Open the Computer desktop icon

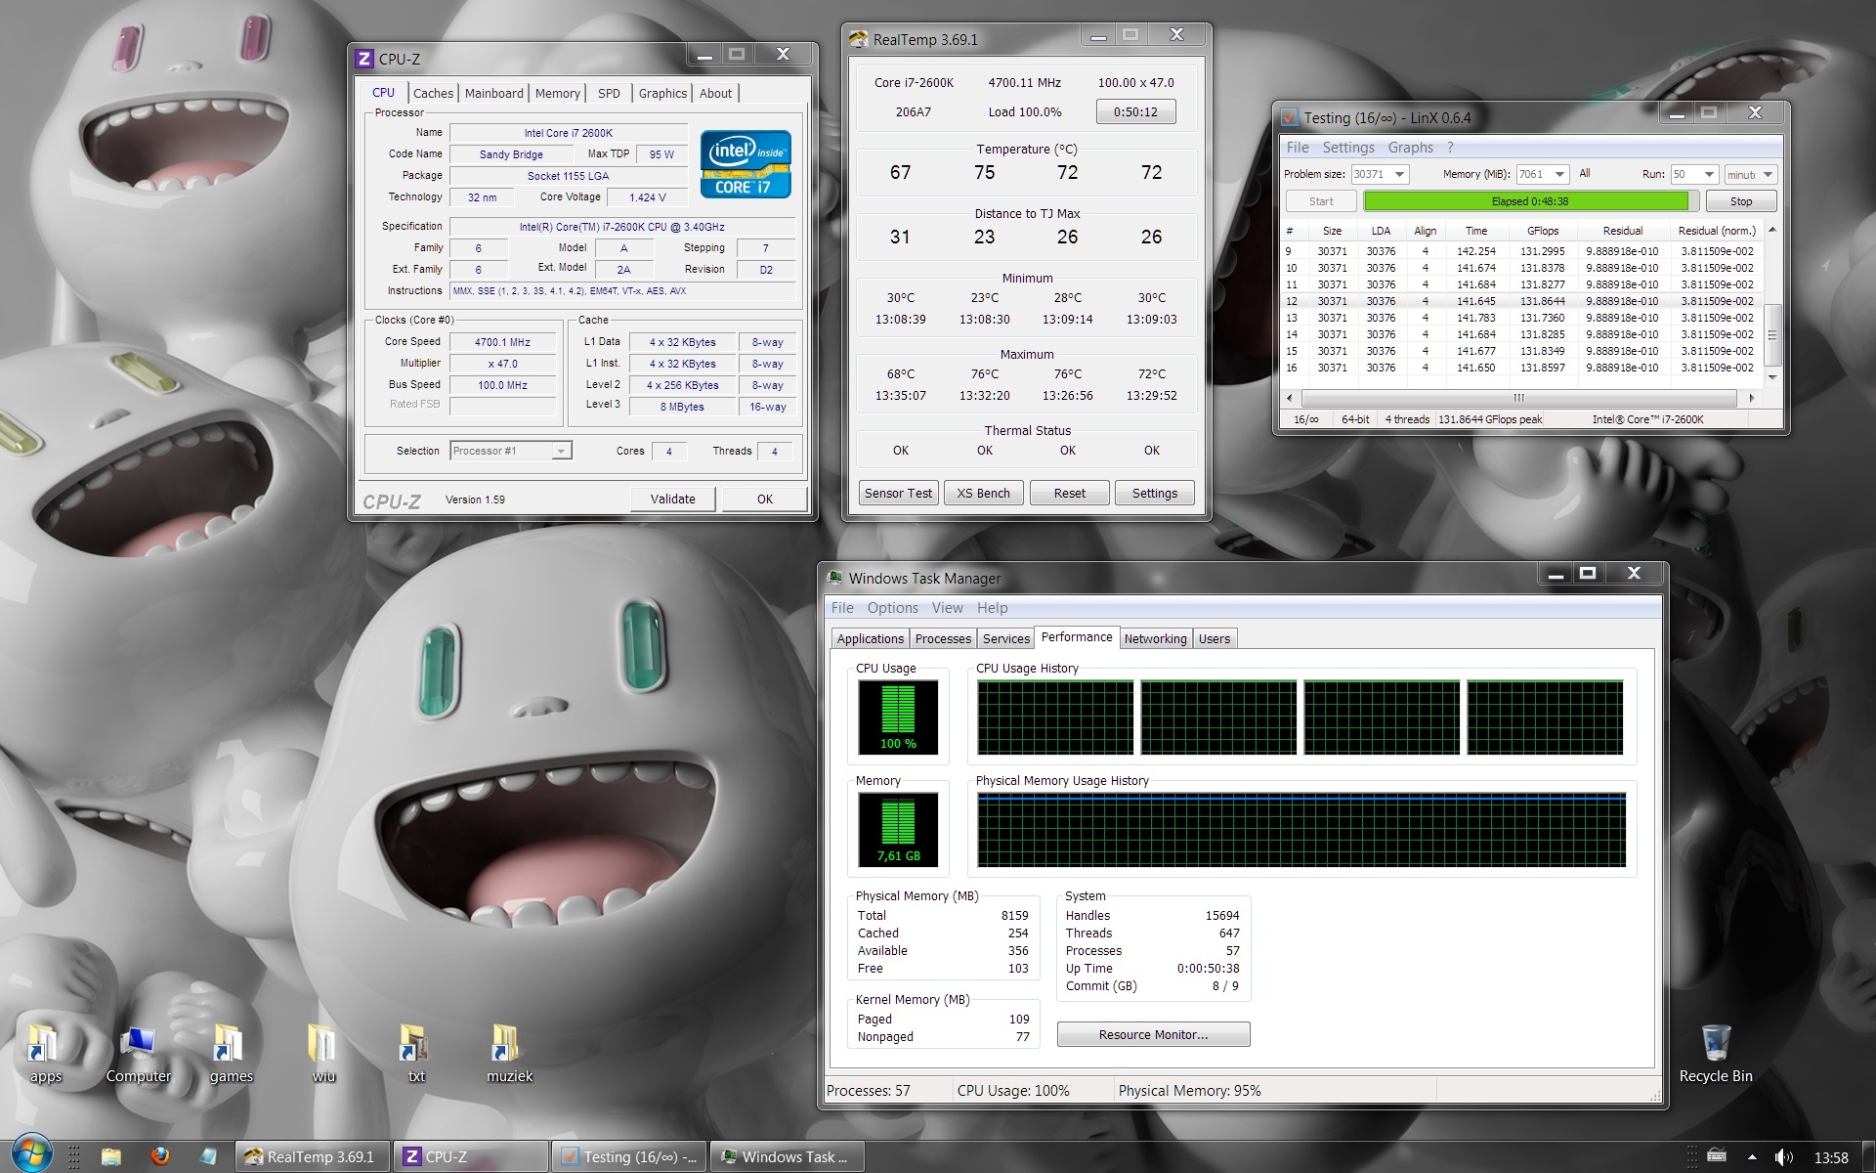(138, 1054)
